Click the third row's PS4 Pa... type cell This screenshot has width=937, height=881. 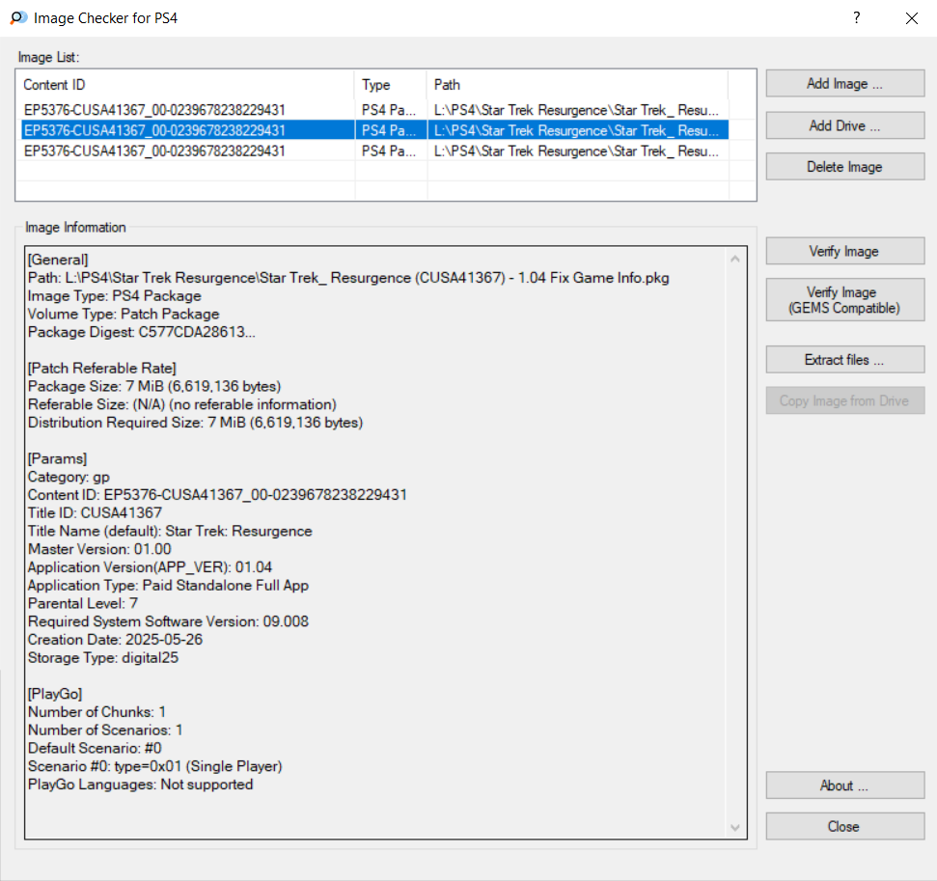tap(389, 151)
